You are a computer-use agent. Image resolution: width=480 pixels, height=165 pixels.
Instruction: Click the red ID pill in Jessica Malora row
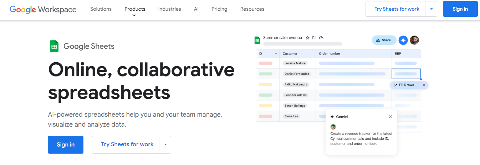[x=265, y=63]
